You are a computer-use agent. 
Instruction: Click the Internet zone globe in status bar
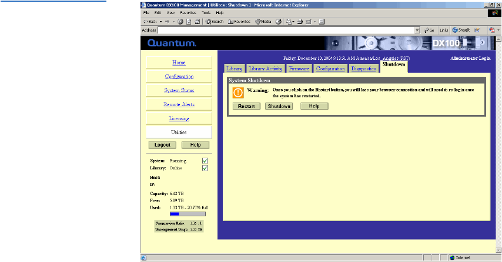tap(452, 257)
